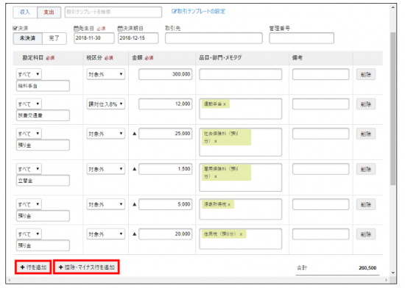Image resolution: width=405 pixels, height=288 pixels.
Task: Remove 住民税（預り分）tag via x
Action: coord(241,234)
